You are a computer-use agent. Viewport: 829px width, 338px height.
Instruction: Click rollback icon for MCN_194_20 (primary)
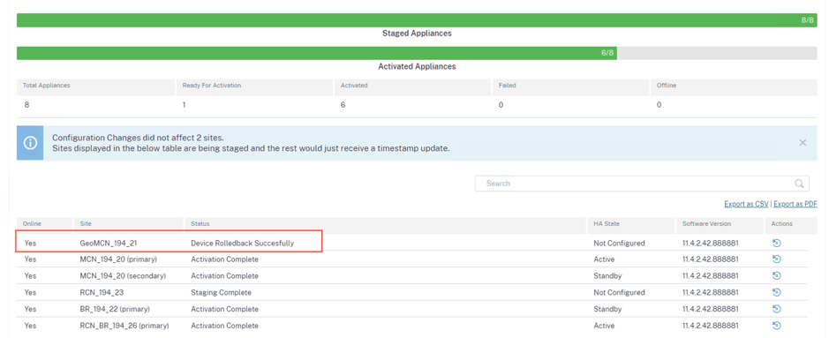(776, 259)
